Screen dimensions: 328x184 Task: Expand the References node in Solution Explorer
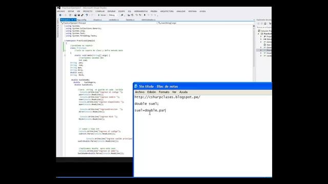(x=261, y=39)
